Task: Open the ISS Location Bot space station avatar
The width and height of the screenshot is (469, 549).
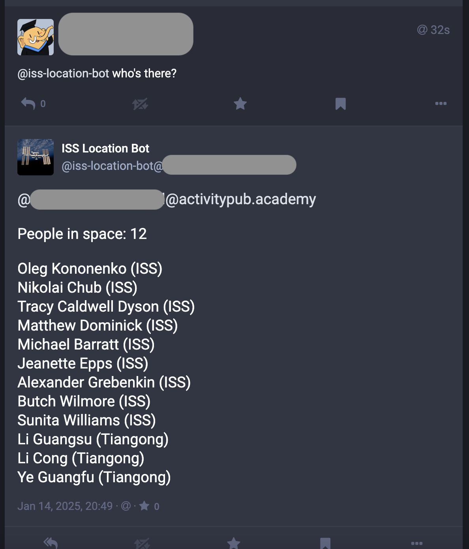Action: coord(36,157)
